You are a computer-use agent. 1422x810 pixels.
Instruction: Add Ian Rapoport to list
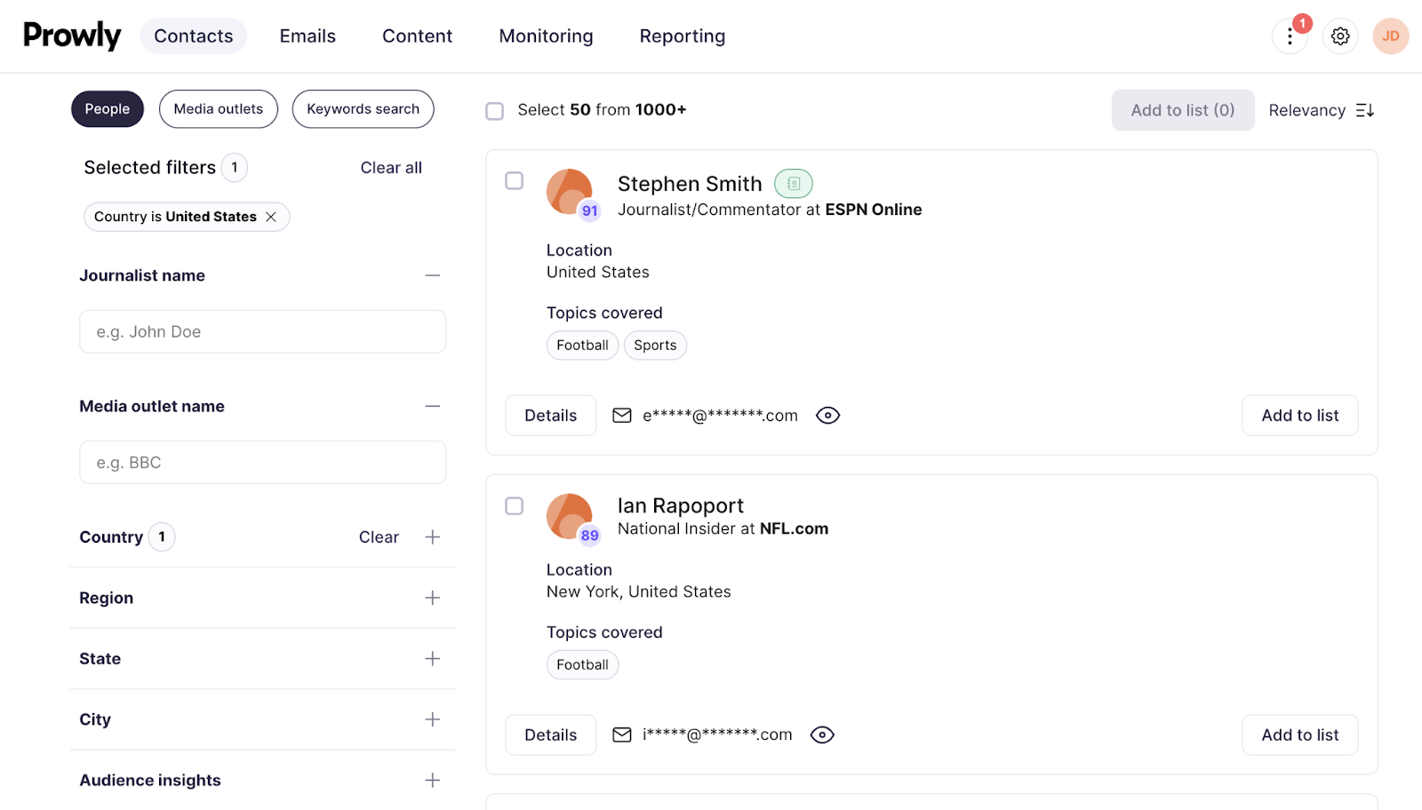click(1298, 735)
